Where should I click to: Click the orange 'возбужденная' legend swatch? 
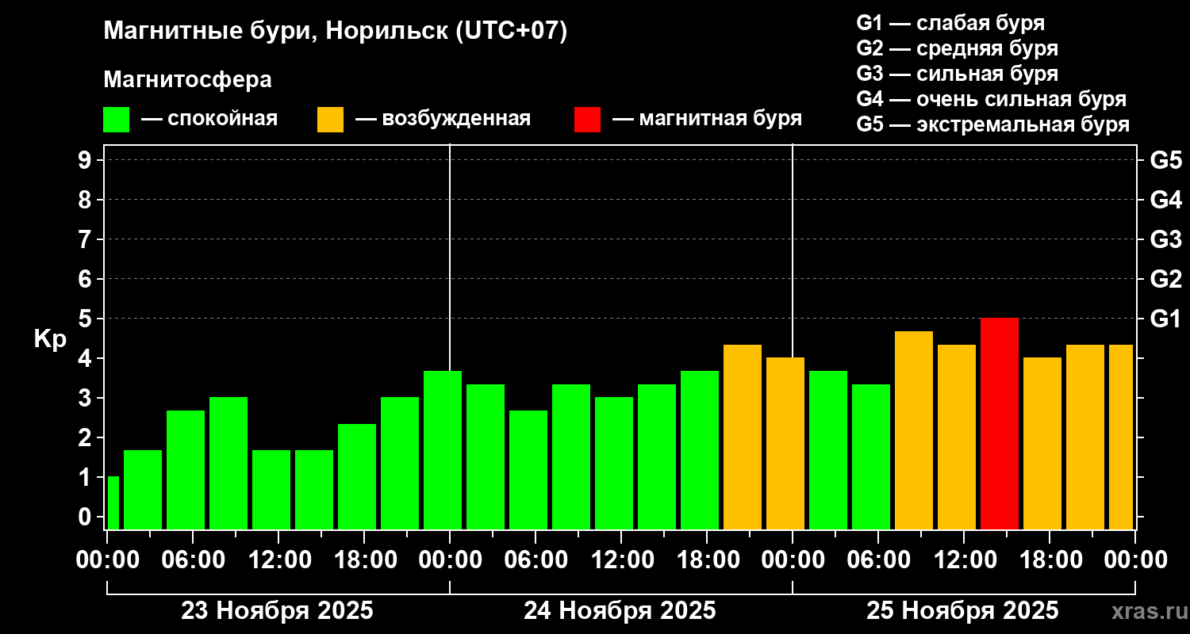330,120
